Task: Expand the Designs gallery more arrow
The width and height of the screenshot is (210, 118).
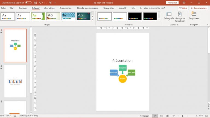Action: click(x=92, y=20)
